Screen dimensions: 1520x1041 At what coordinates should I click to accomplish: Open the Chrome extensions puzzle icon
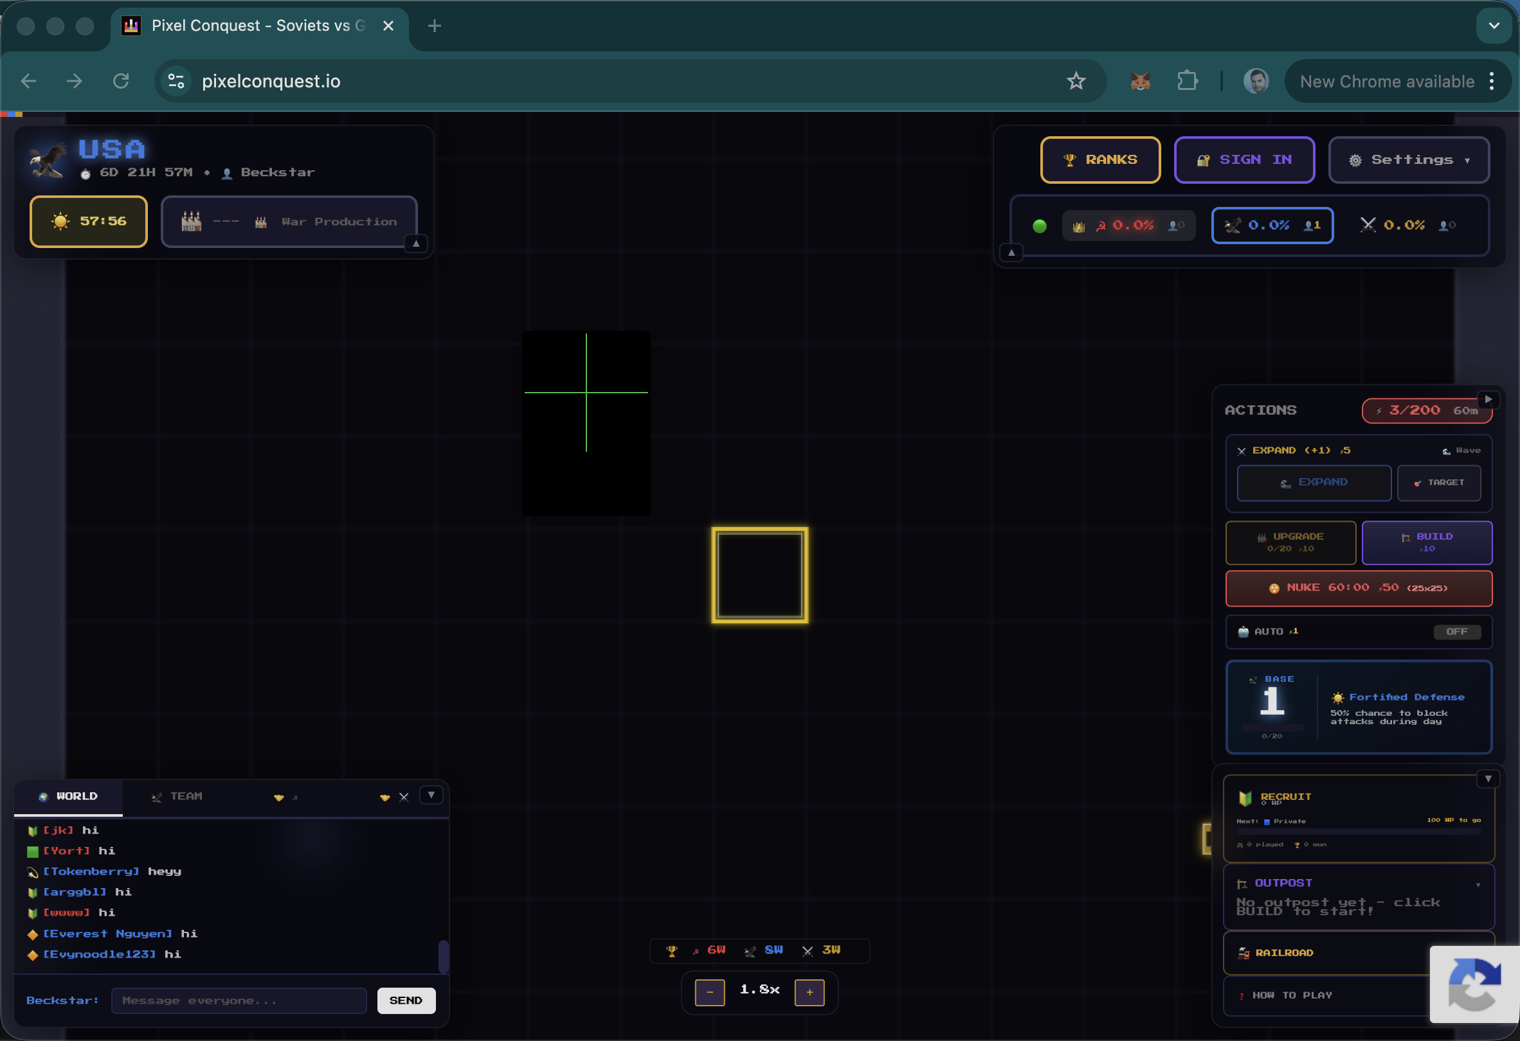click(1187, 81)
